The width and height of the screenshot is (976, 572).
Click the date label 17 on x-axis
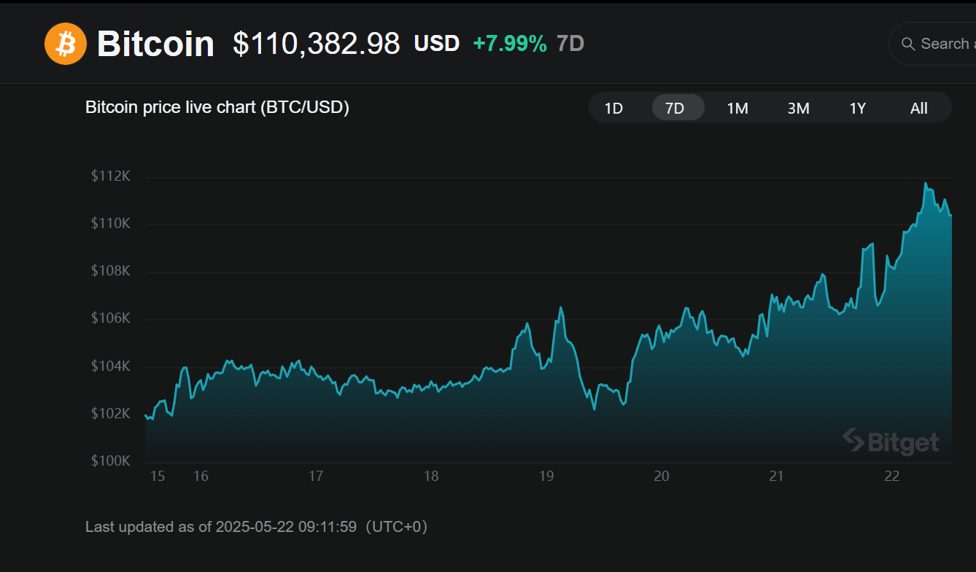click(316, 476)
